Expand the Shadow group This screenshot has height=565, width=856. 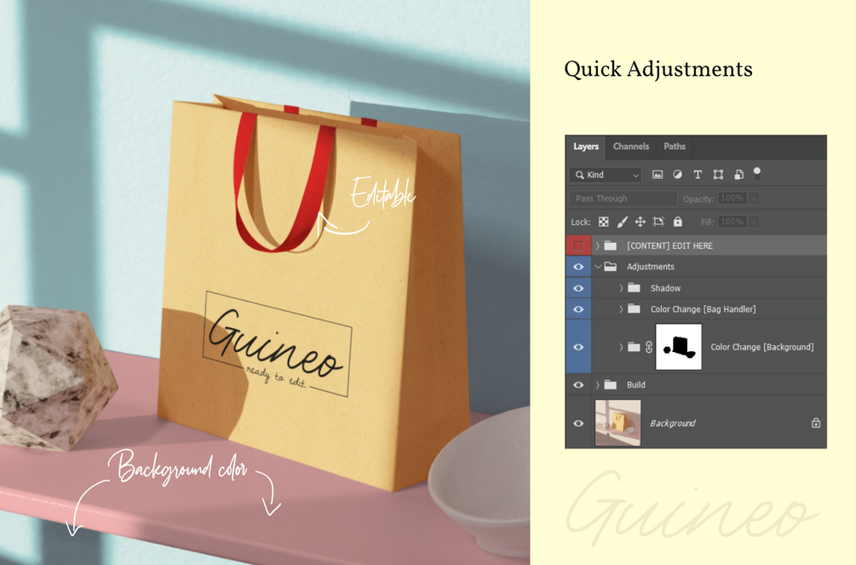(x=621, y=288)
